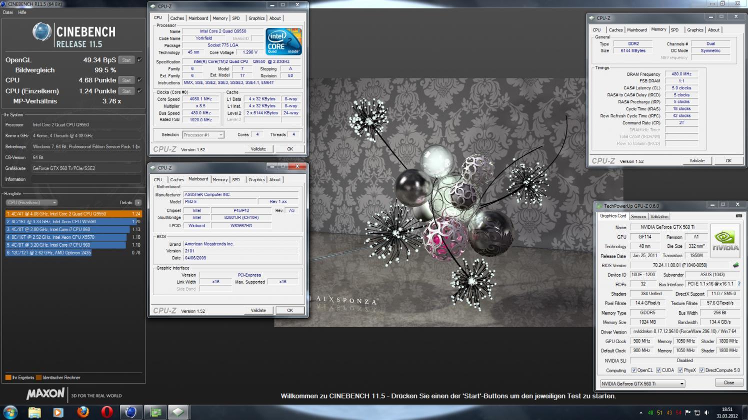The image size is (748, 420).
Task: Open Windows Explorer from the taskbar
Action: pos(34,412)
